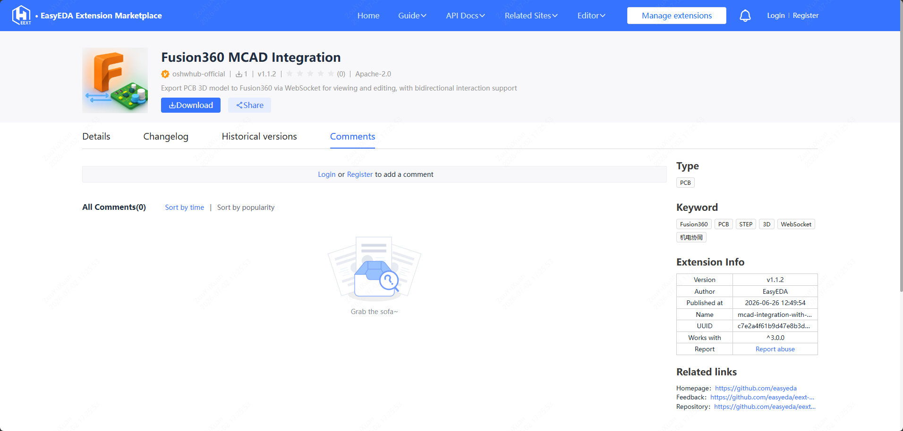
Task: Click the orange verified badge beside oshwhub-official
Action: [x=165, y=74]
